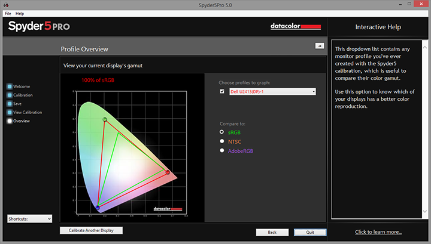This screenshot has width=431, height=244.
Task: Collapse the Profile Overview panel with minimize icon
Action: (320, 45)
